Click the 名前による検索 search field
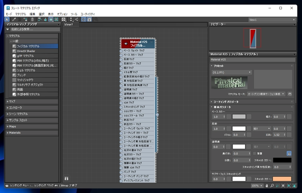 coord(35,29)
